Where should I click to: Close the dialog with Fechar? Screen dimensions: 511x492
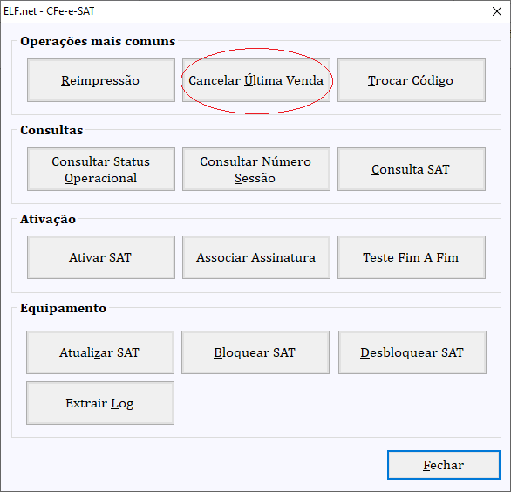[444, 465]
